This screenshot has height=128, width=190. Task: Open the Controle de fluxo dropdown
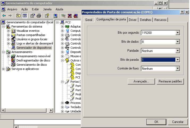pyautogui.click(x=178, y=69)
